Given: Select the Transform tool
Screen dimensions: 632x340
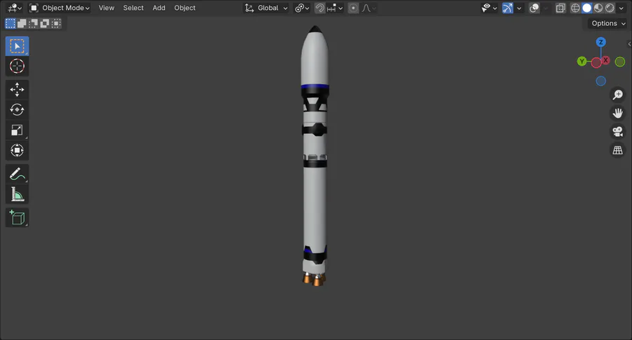Looking at the screenshot, I should tap(17, 150).
